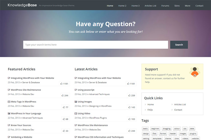The height and width of the screenshot is (140, 211).
Task: Click the Support heading in the yellow box
Action: [152, 69]
